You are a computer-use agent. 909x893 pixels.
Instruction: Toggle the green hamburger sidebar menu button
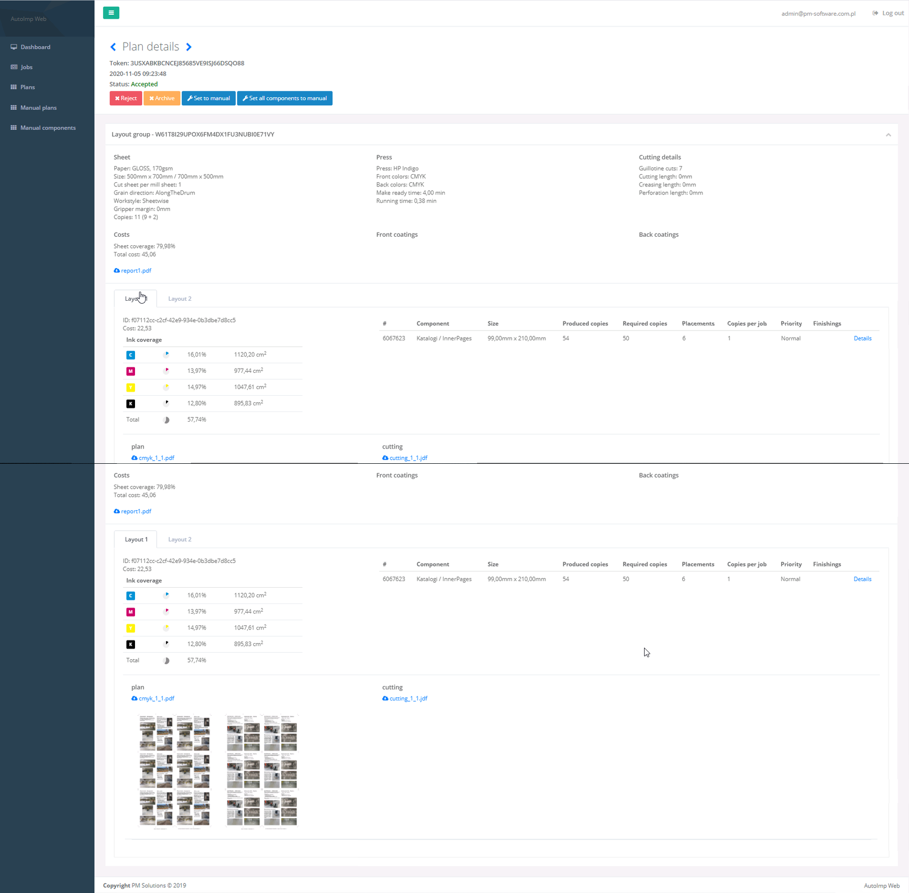click(111, 13)
